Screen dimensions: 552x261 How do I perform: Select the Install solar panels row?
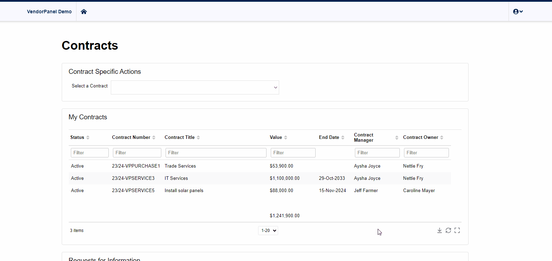click(184, 191)
